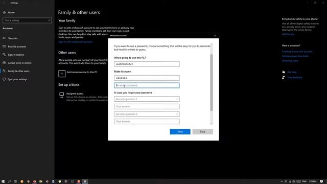This screenshot has width=327, height=184.
Task: Click the touch keyboard tray icon
Action: coord(298,181)
